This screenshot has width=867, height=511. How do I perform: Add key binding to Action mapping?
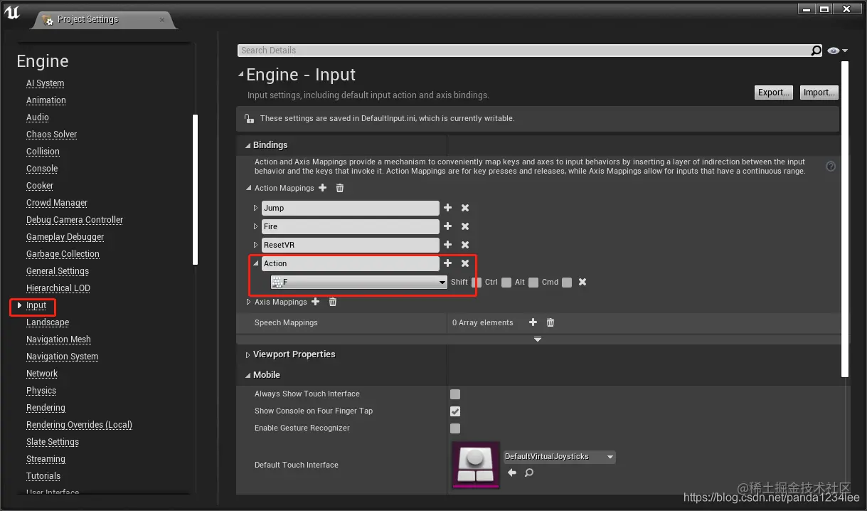447,263
